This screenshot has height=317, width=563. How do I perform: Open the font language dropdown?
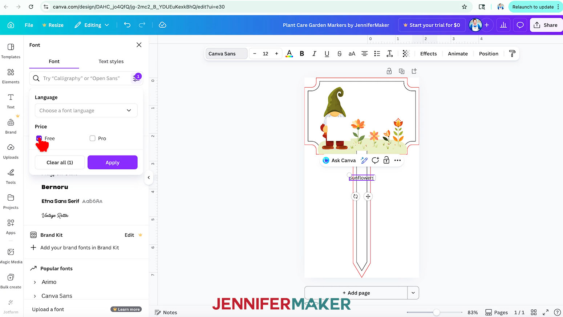pos(86,111)
